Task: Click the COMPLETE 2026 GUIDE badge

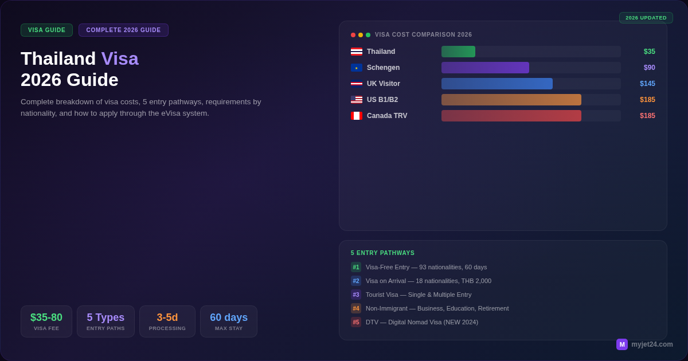Action: pos(123,30)
